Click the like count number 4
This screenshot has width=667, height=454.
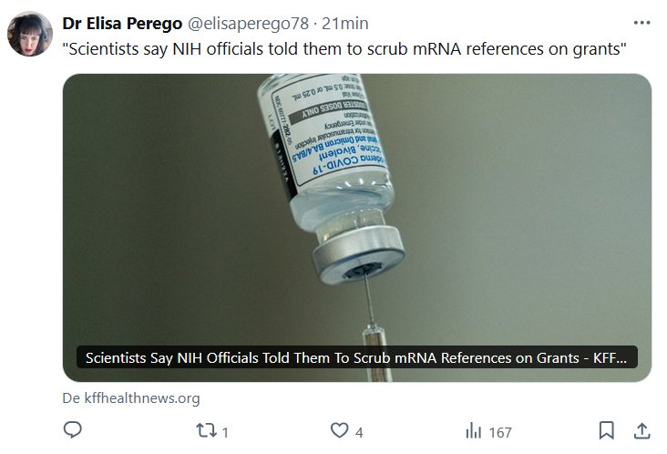click(360, 432)
